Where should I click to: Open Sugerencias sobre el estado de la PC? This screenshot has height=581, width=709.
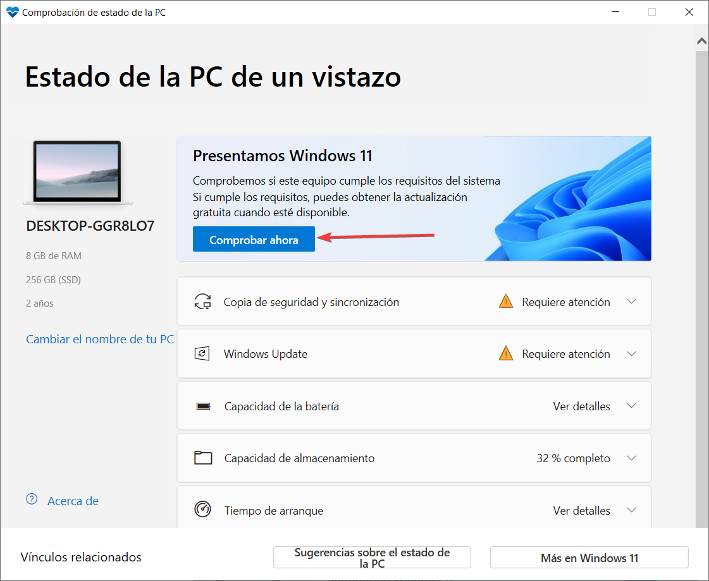[x=372, y=558]
